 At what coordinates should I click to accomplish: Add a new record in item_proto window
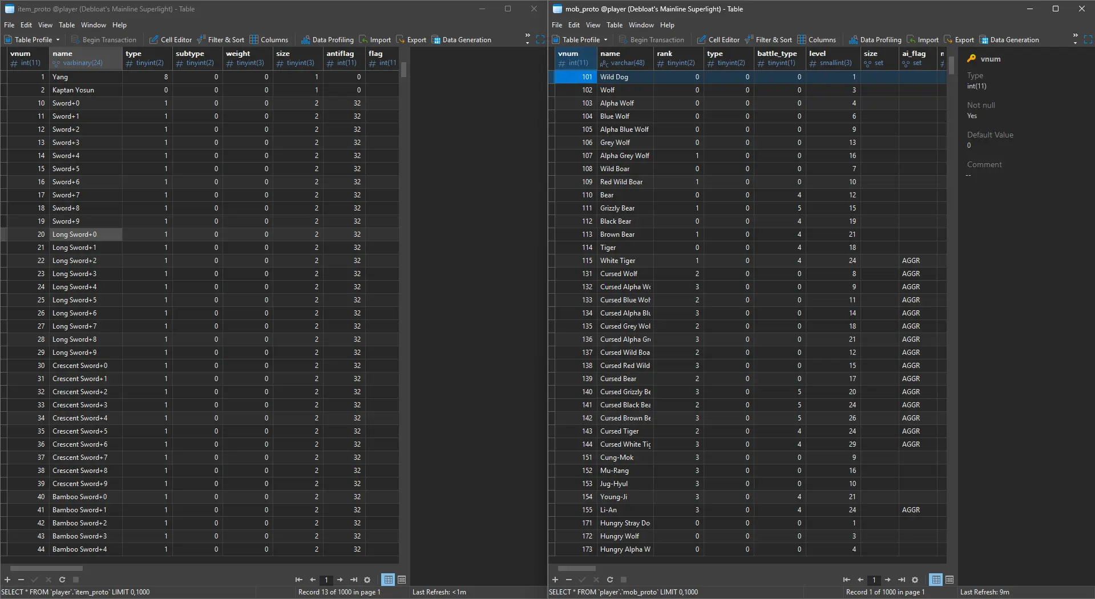[7, 580]
